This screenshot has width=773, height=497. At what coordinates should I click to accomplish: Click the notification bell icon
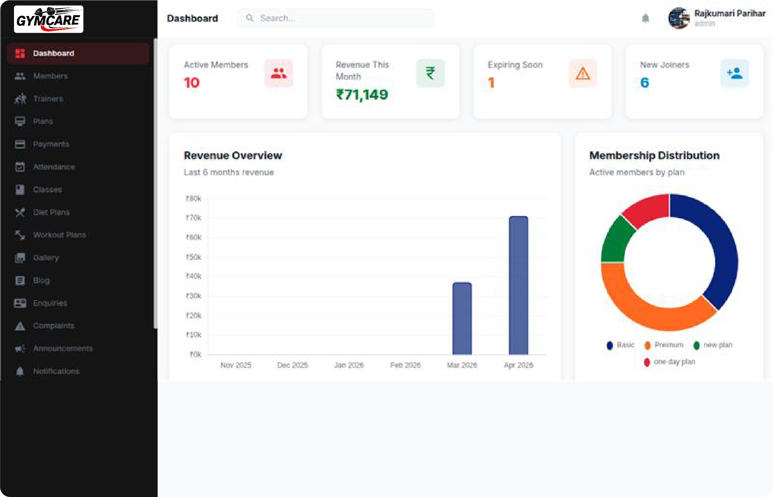(x=645, y=18)
